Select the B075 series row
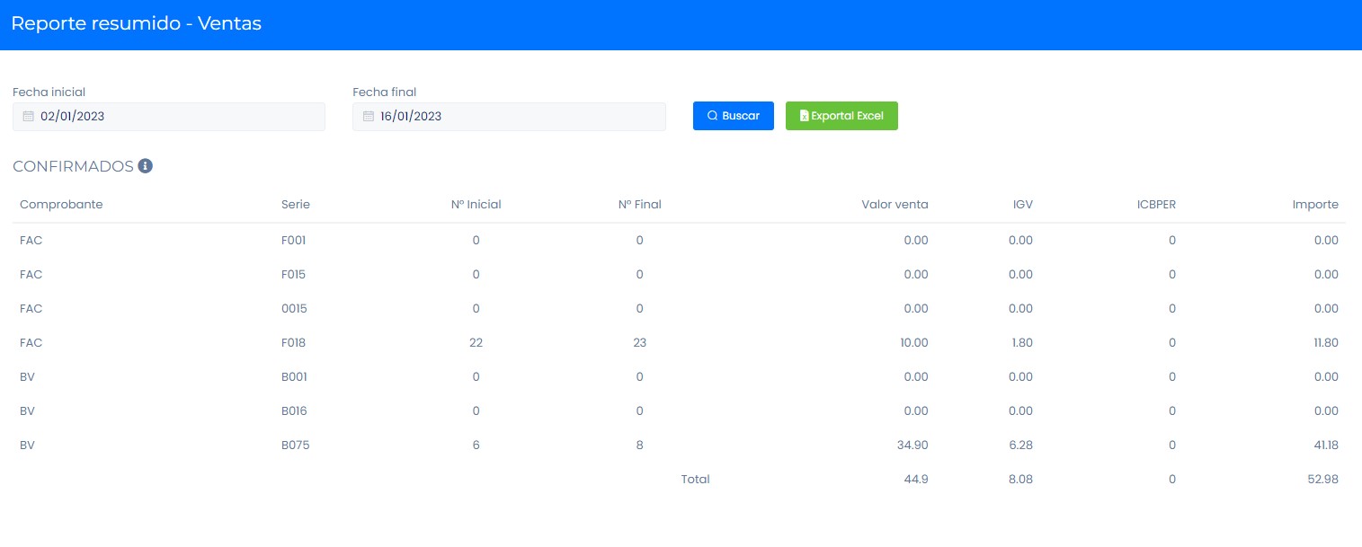 point(295,446)
